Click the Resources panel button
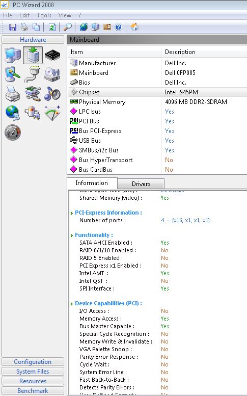 tap(33, 381)
